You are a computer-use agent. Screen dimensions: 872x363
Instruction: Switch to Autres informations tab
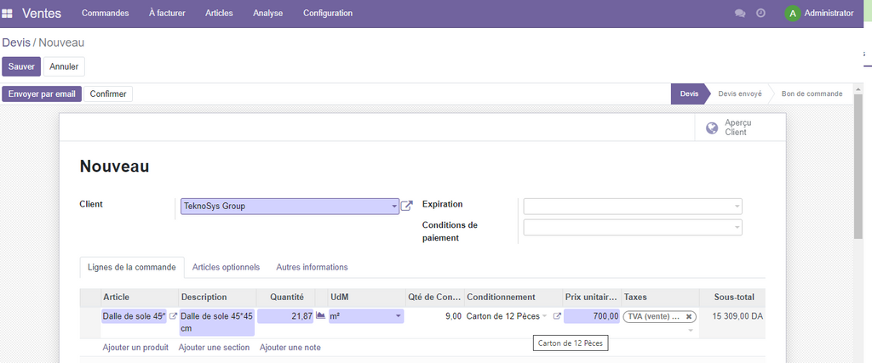(x=312, y=267)
